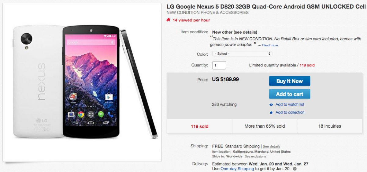The width and height of the screenshot is (367, 172).
Task: Expand the Read more condition link
Action: point(270,45)
